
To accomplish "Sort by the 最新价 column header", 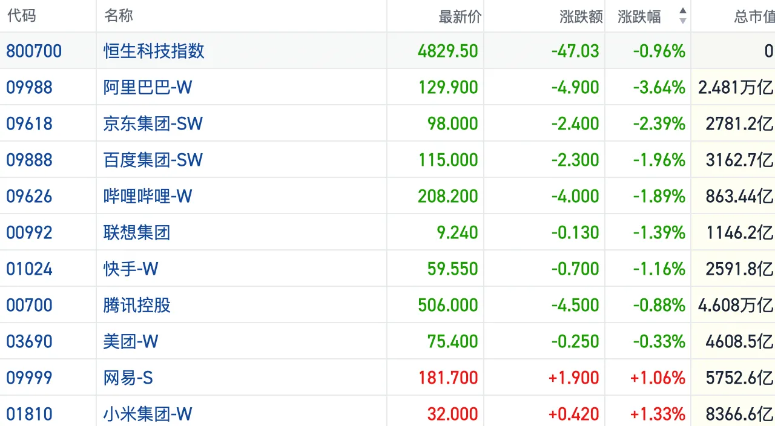I will 460,16.
